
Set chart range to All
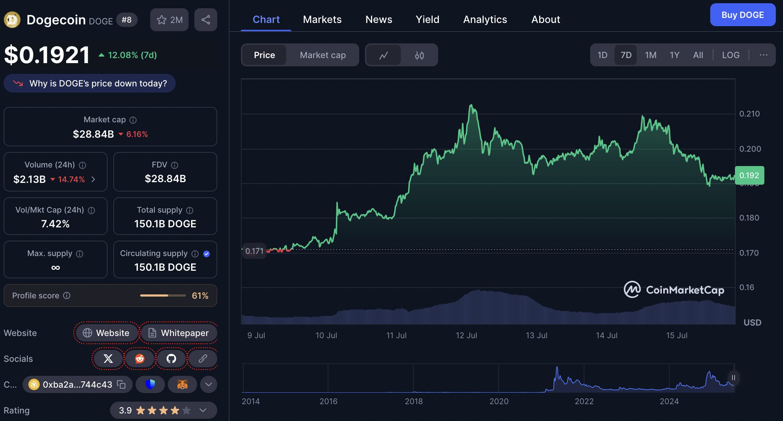(698, 55)
